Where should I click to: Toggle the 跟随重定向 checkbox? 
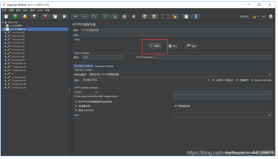[176, 106]
